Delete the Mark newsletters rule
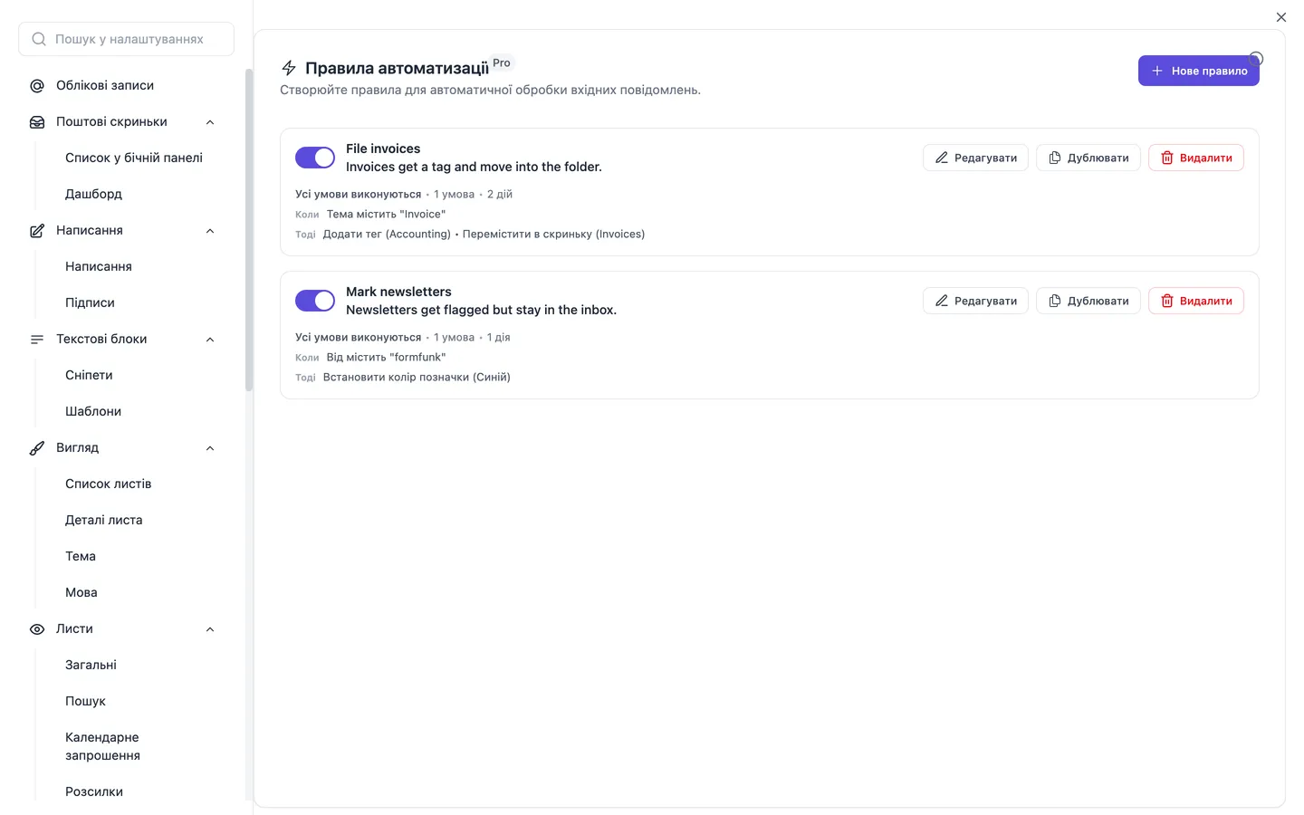The image size is (1304, 815). click(x=1196, y=301)
